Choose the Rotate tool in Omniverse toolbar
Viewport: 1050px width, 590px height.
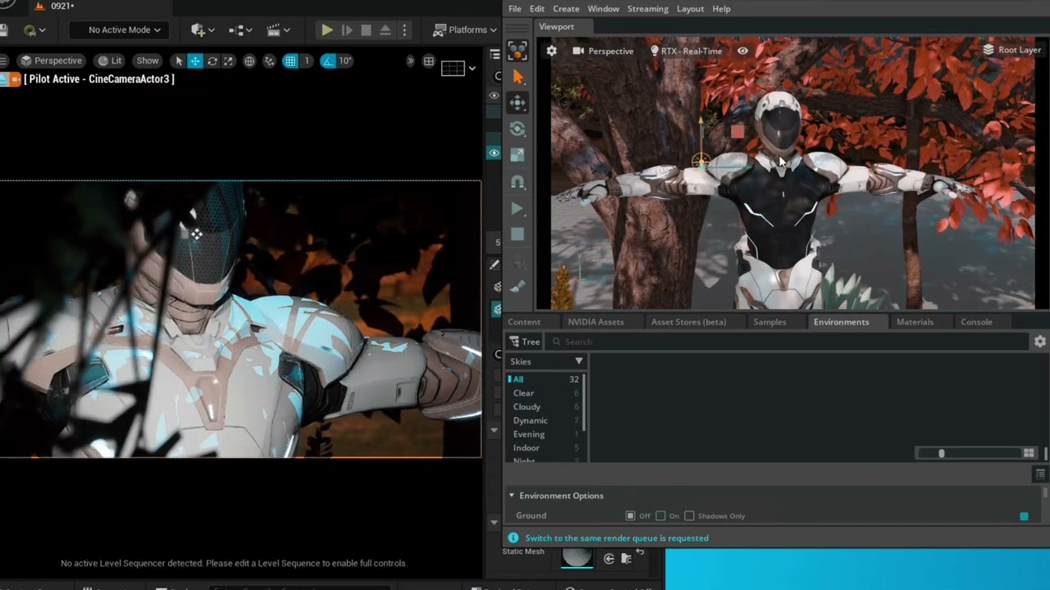518,129
